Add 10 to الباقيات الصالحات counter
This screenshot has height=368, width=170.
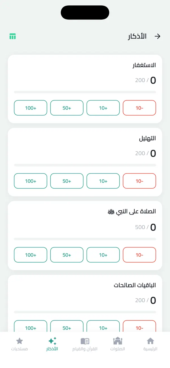[x=103, y=328]
